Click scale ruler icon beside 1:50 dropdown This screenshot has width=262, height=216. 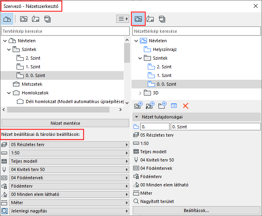pos(4,153)
